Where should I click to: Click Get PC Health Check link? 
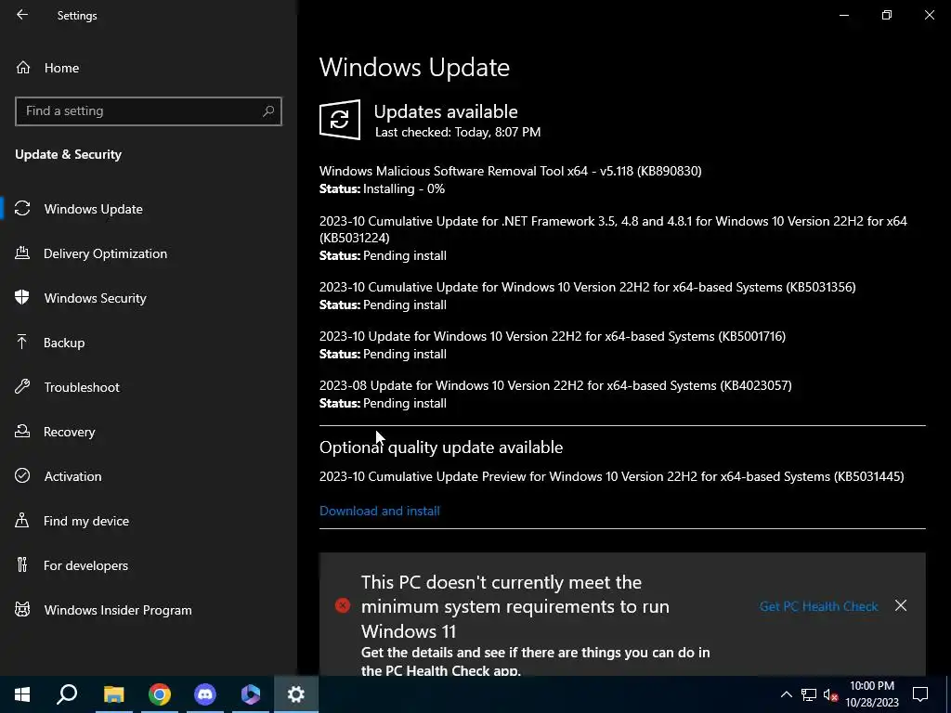click(x=819, y=606)
